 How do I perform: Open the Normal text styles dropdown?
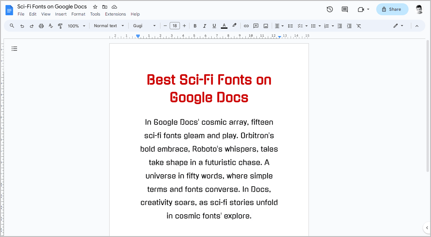[109, 26]
